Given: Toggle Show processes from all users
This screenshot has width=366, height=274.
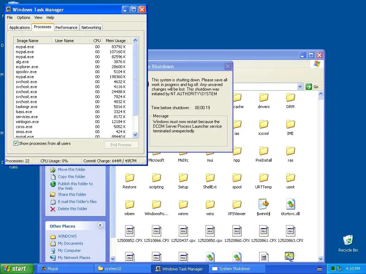Looking at the screenshot, I should point(16,143).
